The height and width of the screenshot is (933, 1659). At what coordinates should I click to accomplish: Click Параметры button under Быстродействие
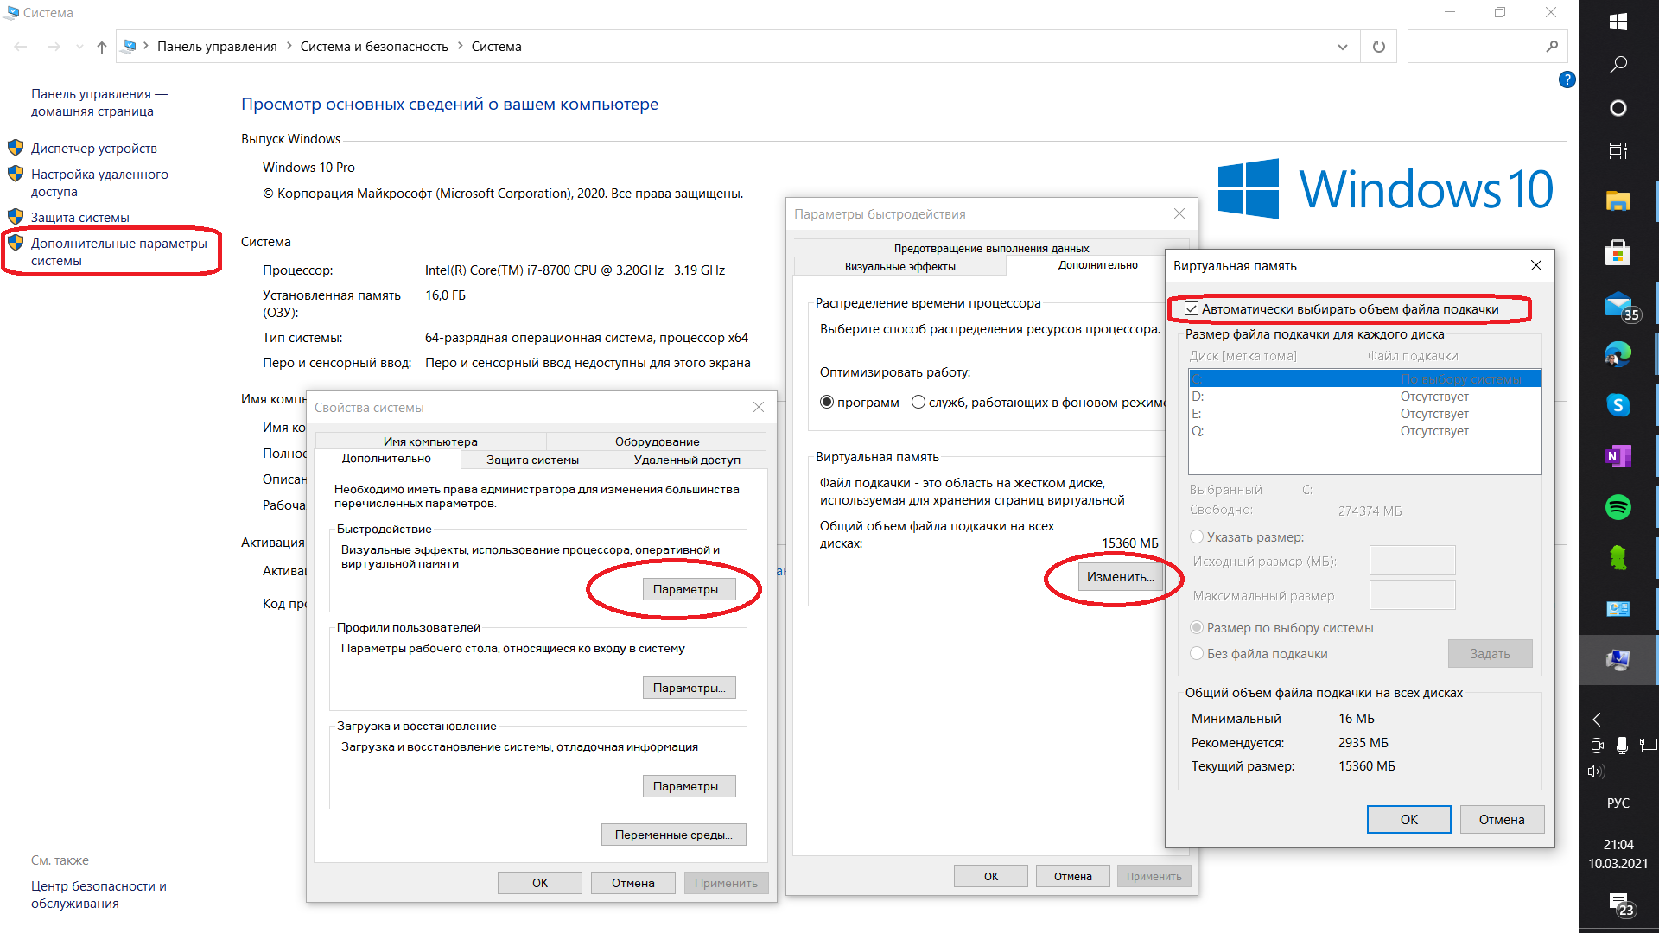pyautogui.click(x=690, y=589)
